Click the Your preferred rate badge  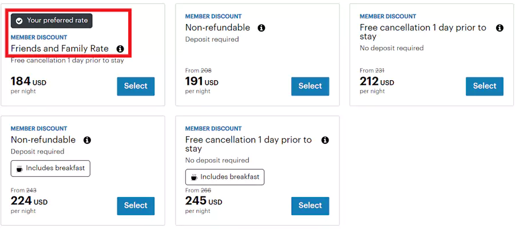pos(51,21)
